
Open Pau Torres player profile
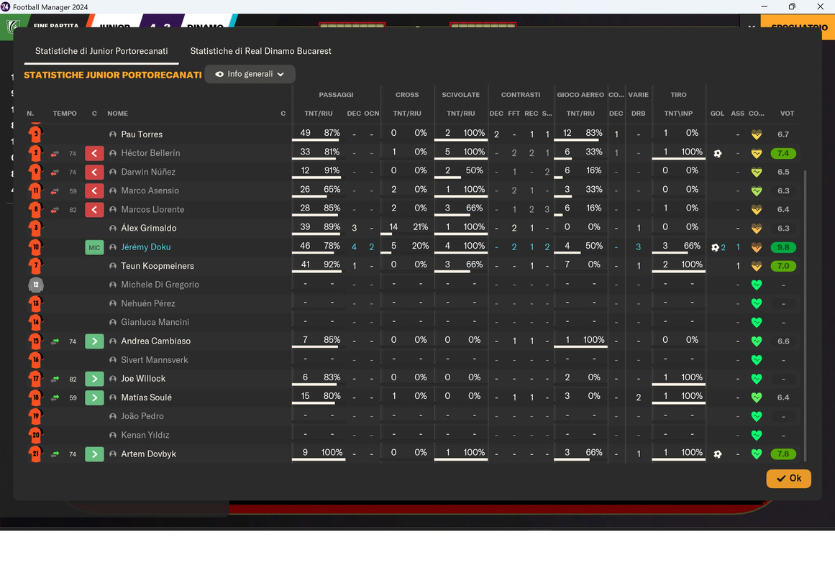point(142,134)
